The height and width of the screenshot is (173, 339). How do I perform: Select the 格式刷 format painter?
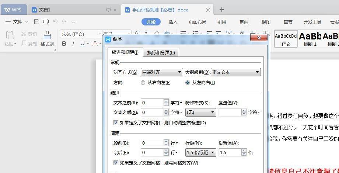(x=47, y=39)
